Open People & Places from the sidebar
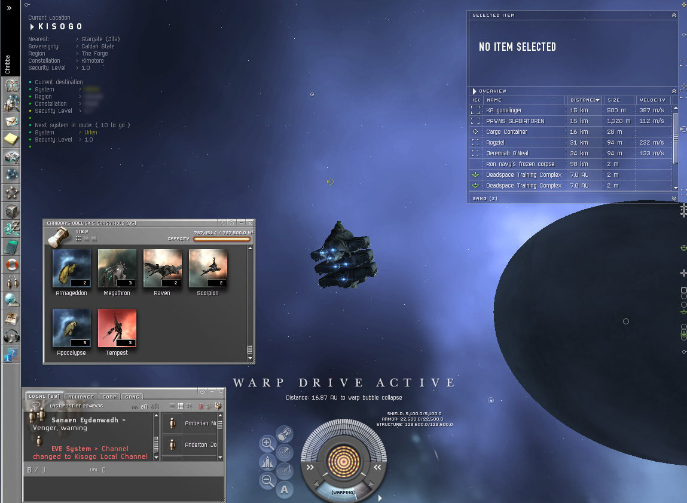Image resolution: width=687 pixels, height=503 pixels. [11, 103]
